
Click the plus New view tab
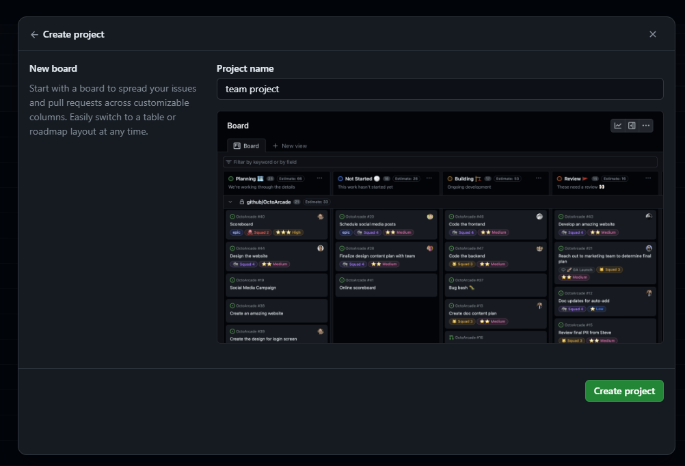290,146
